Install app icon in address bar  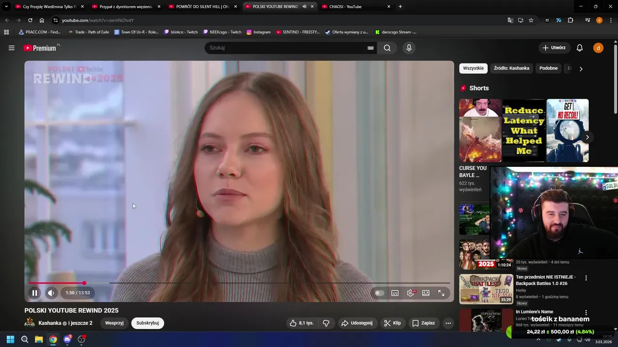[x=520, y=20]
